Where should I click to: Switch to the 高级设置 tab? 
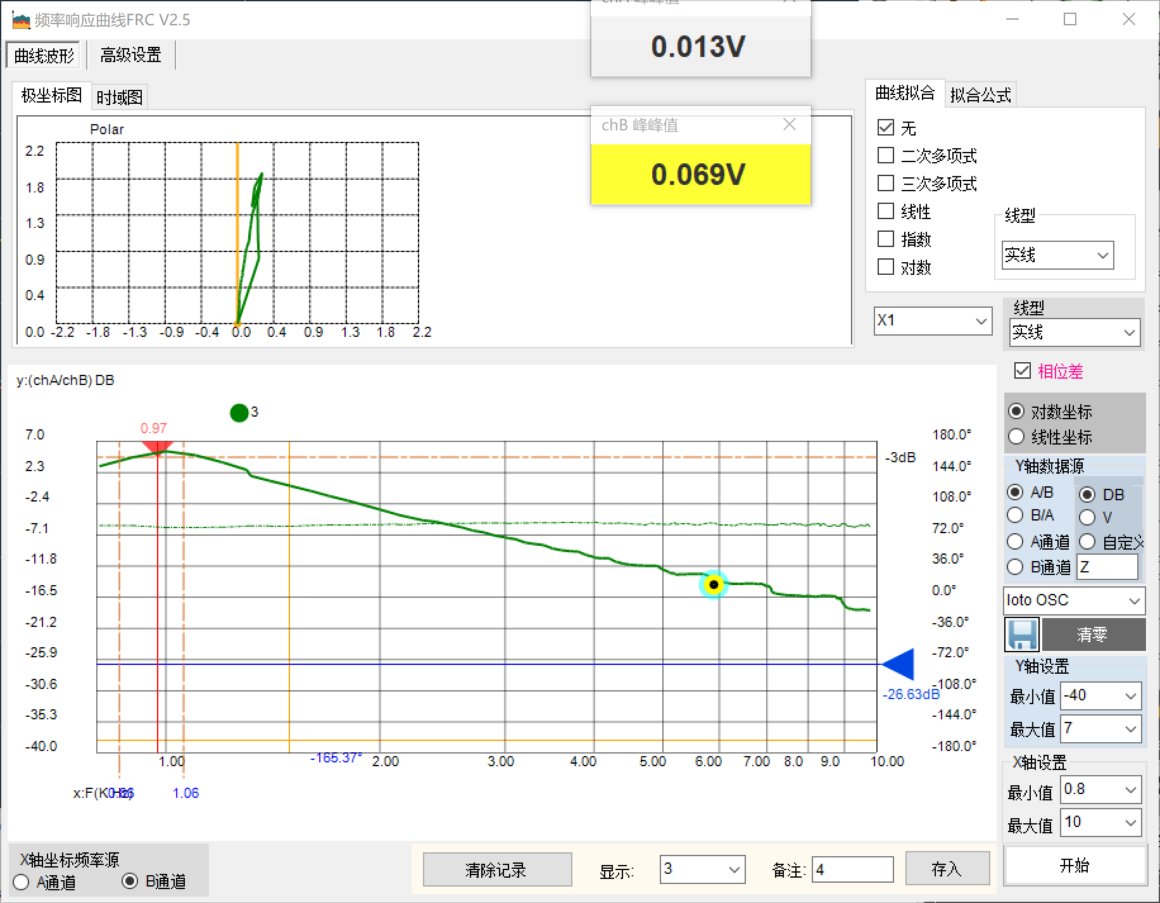coord(130,56)
